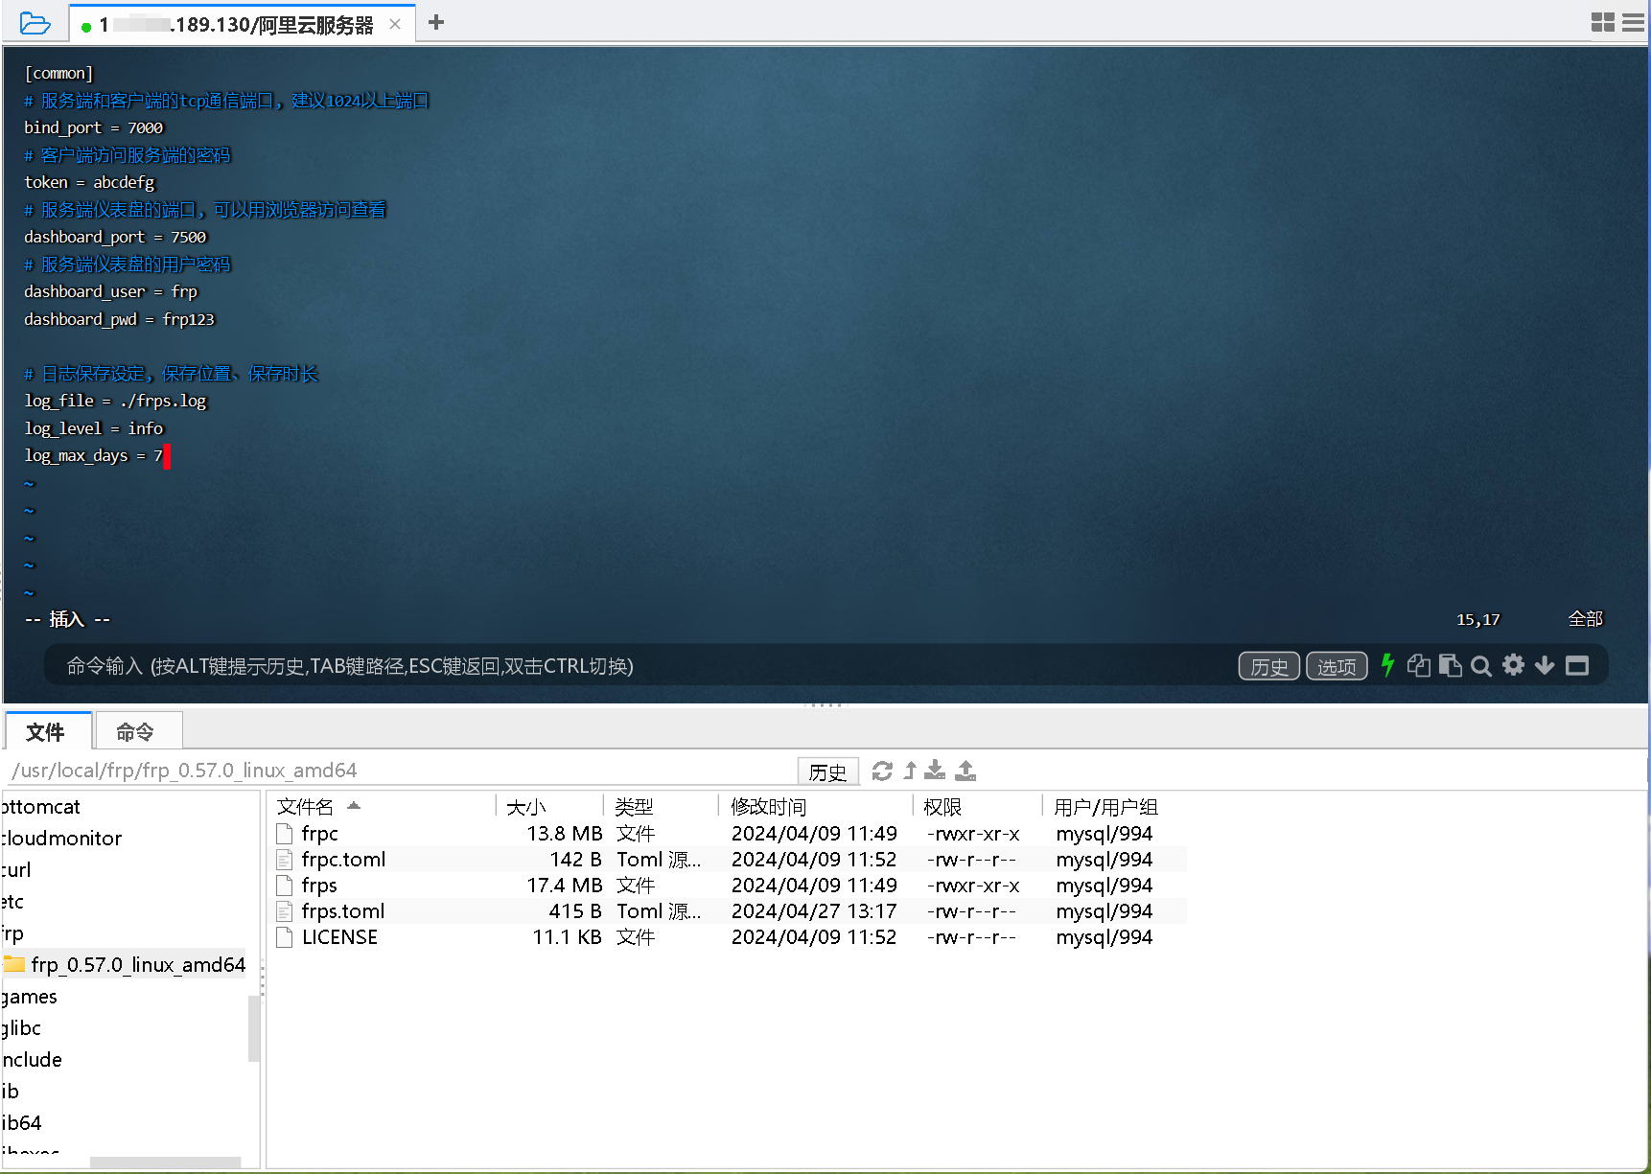1651x1174 pixels.
Task: Open terminal settings gear icon
Action: tap(1513, 665)
